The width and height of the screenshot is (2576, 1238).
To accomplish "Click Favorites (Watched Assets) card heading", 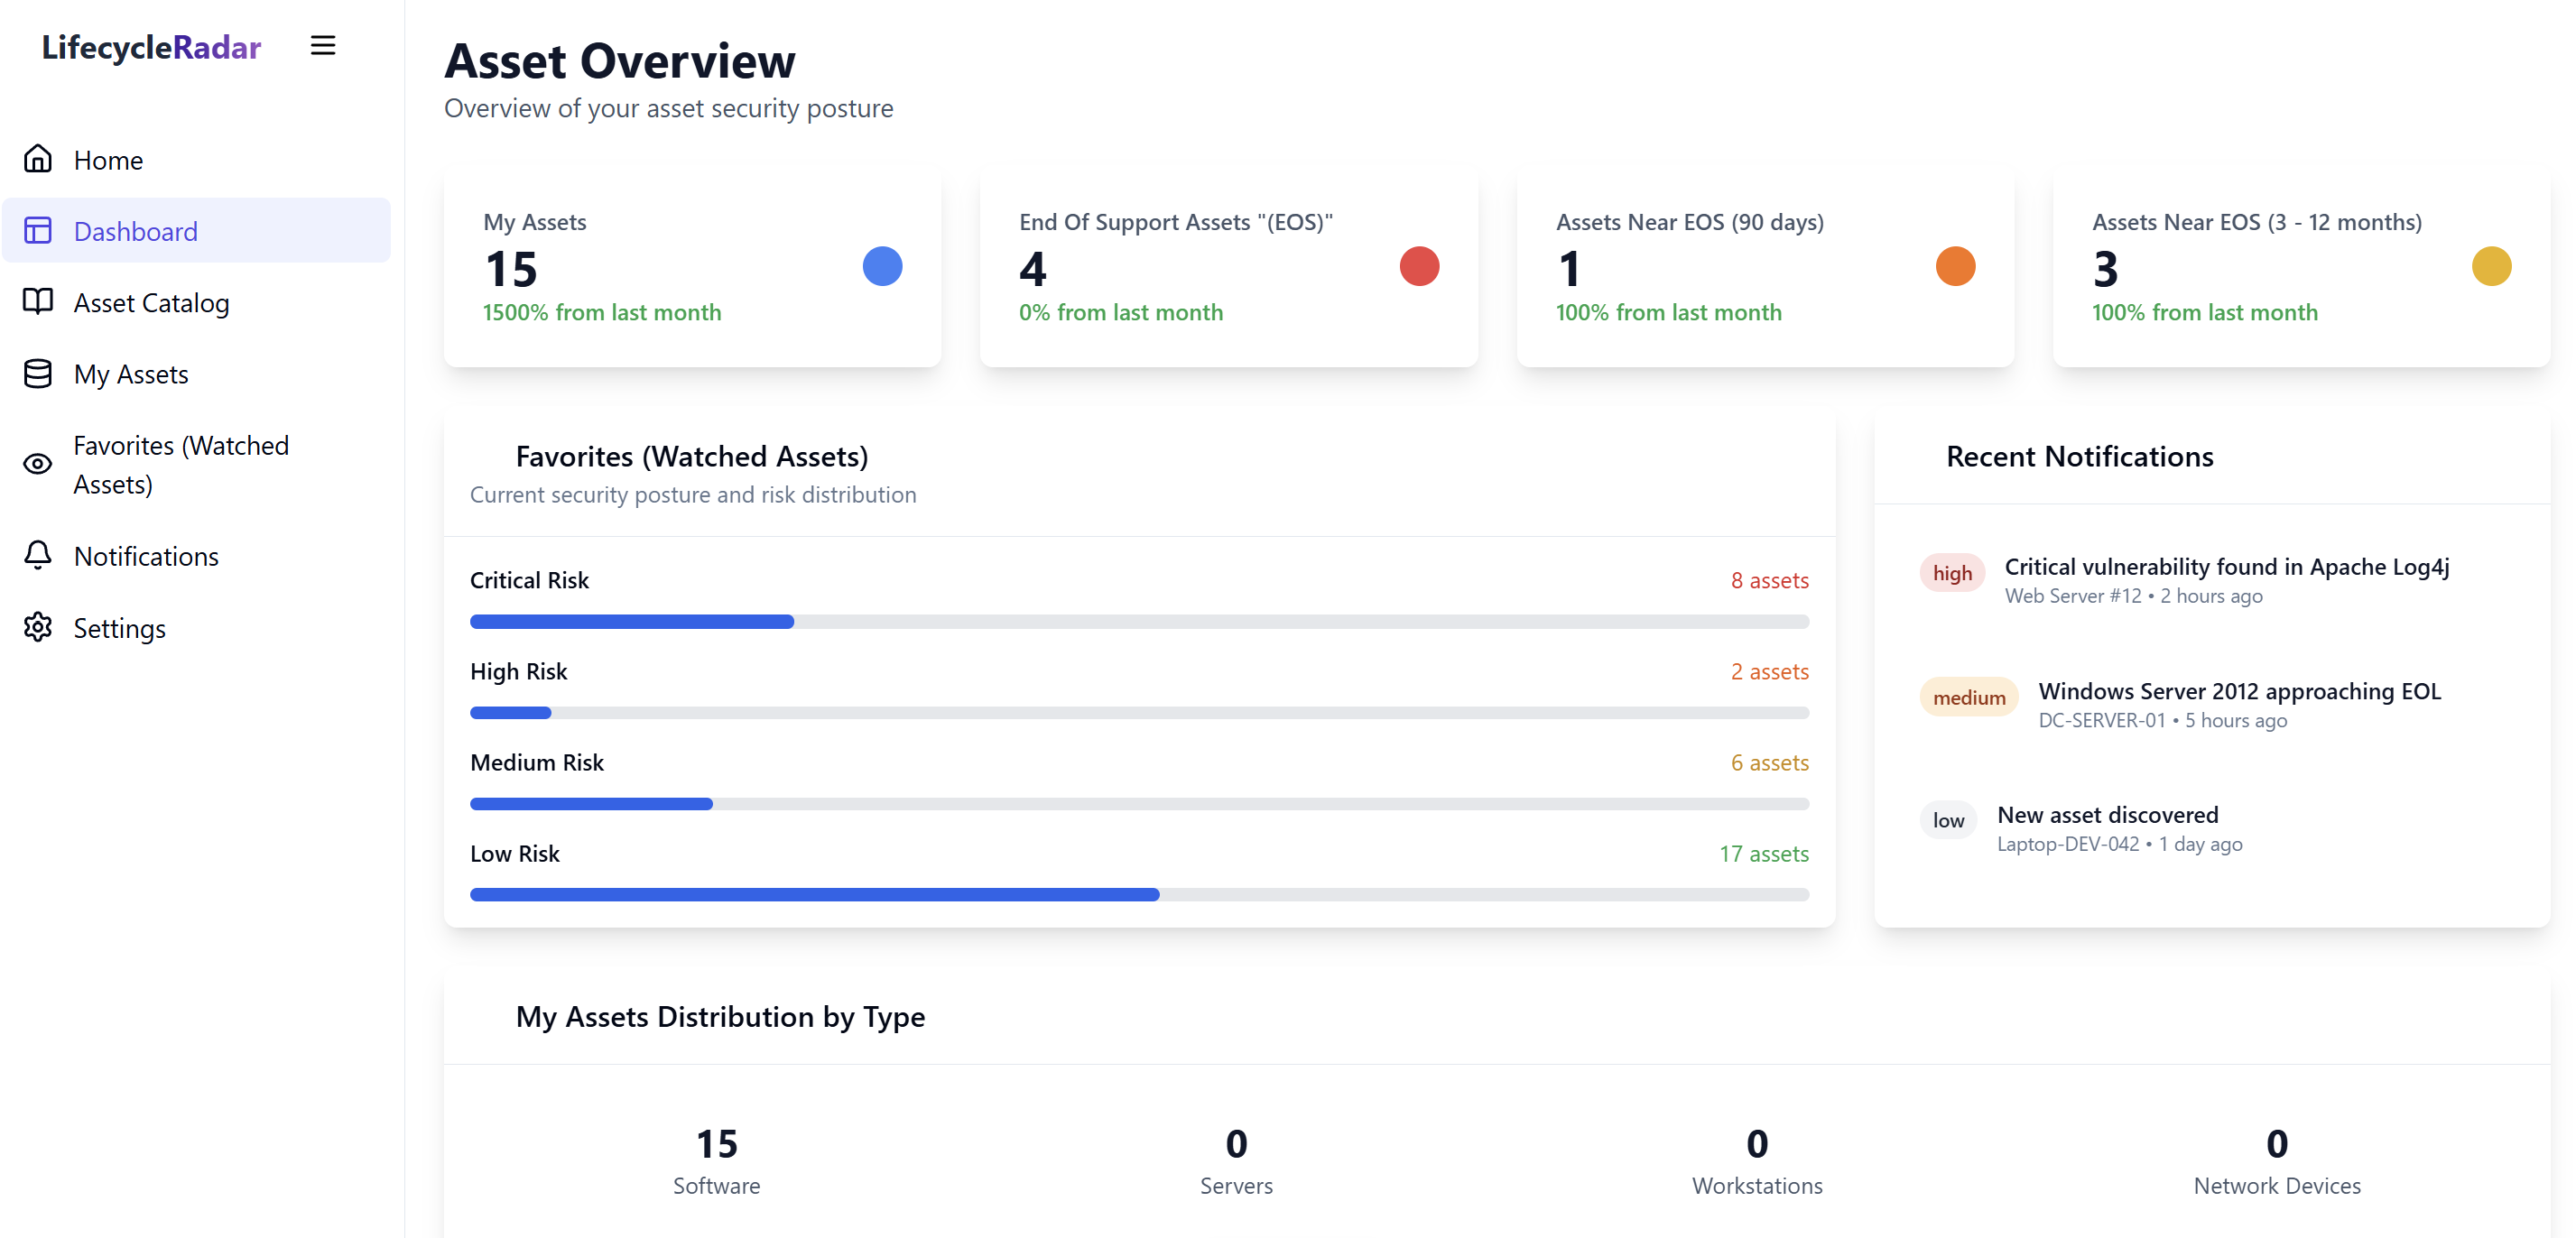I will [691, 456].
